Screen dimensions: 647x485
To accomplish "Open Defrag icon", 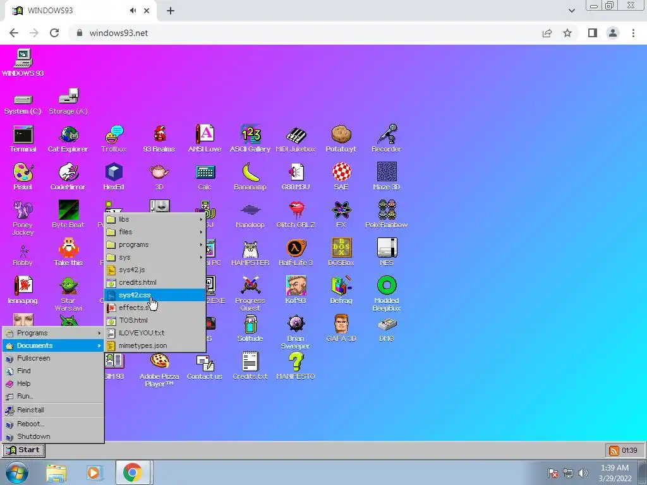I will click(341, 290).
